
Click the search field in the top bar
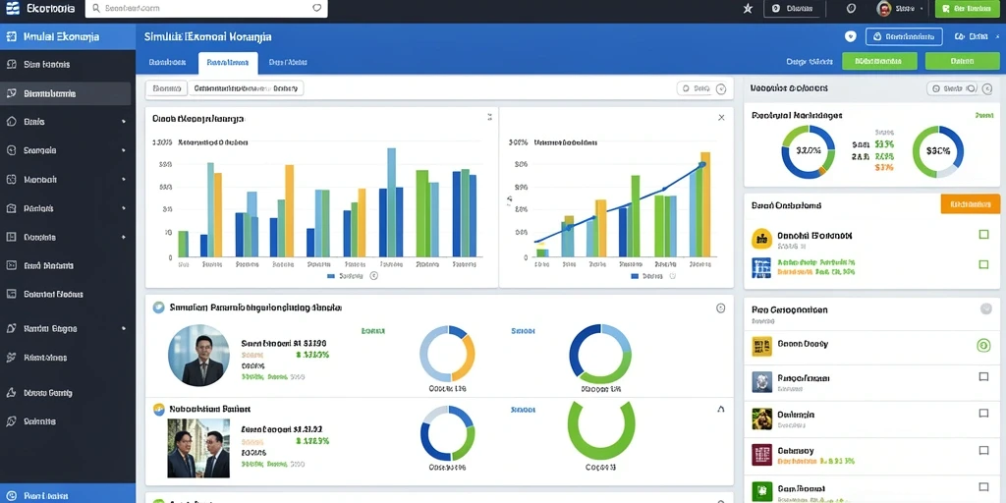click(x=206, y=8)
